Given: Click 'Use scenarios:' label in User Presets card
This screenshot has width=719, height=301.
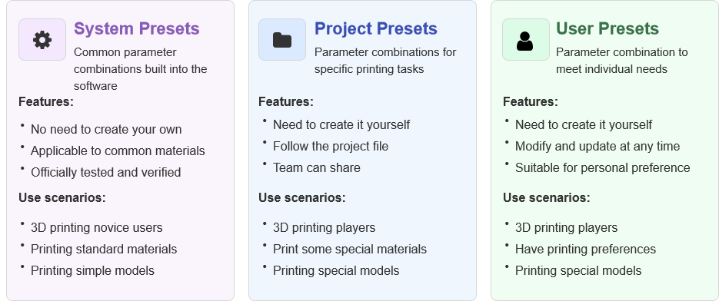Looking at the screenshot, I should tap(547, 197).
